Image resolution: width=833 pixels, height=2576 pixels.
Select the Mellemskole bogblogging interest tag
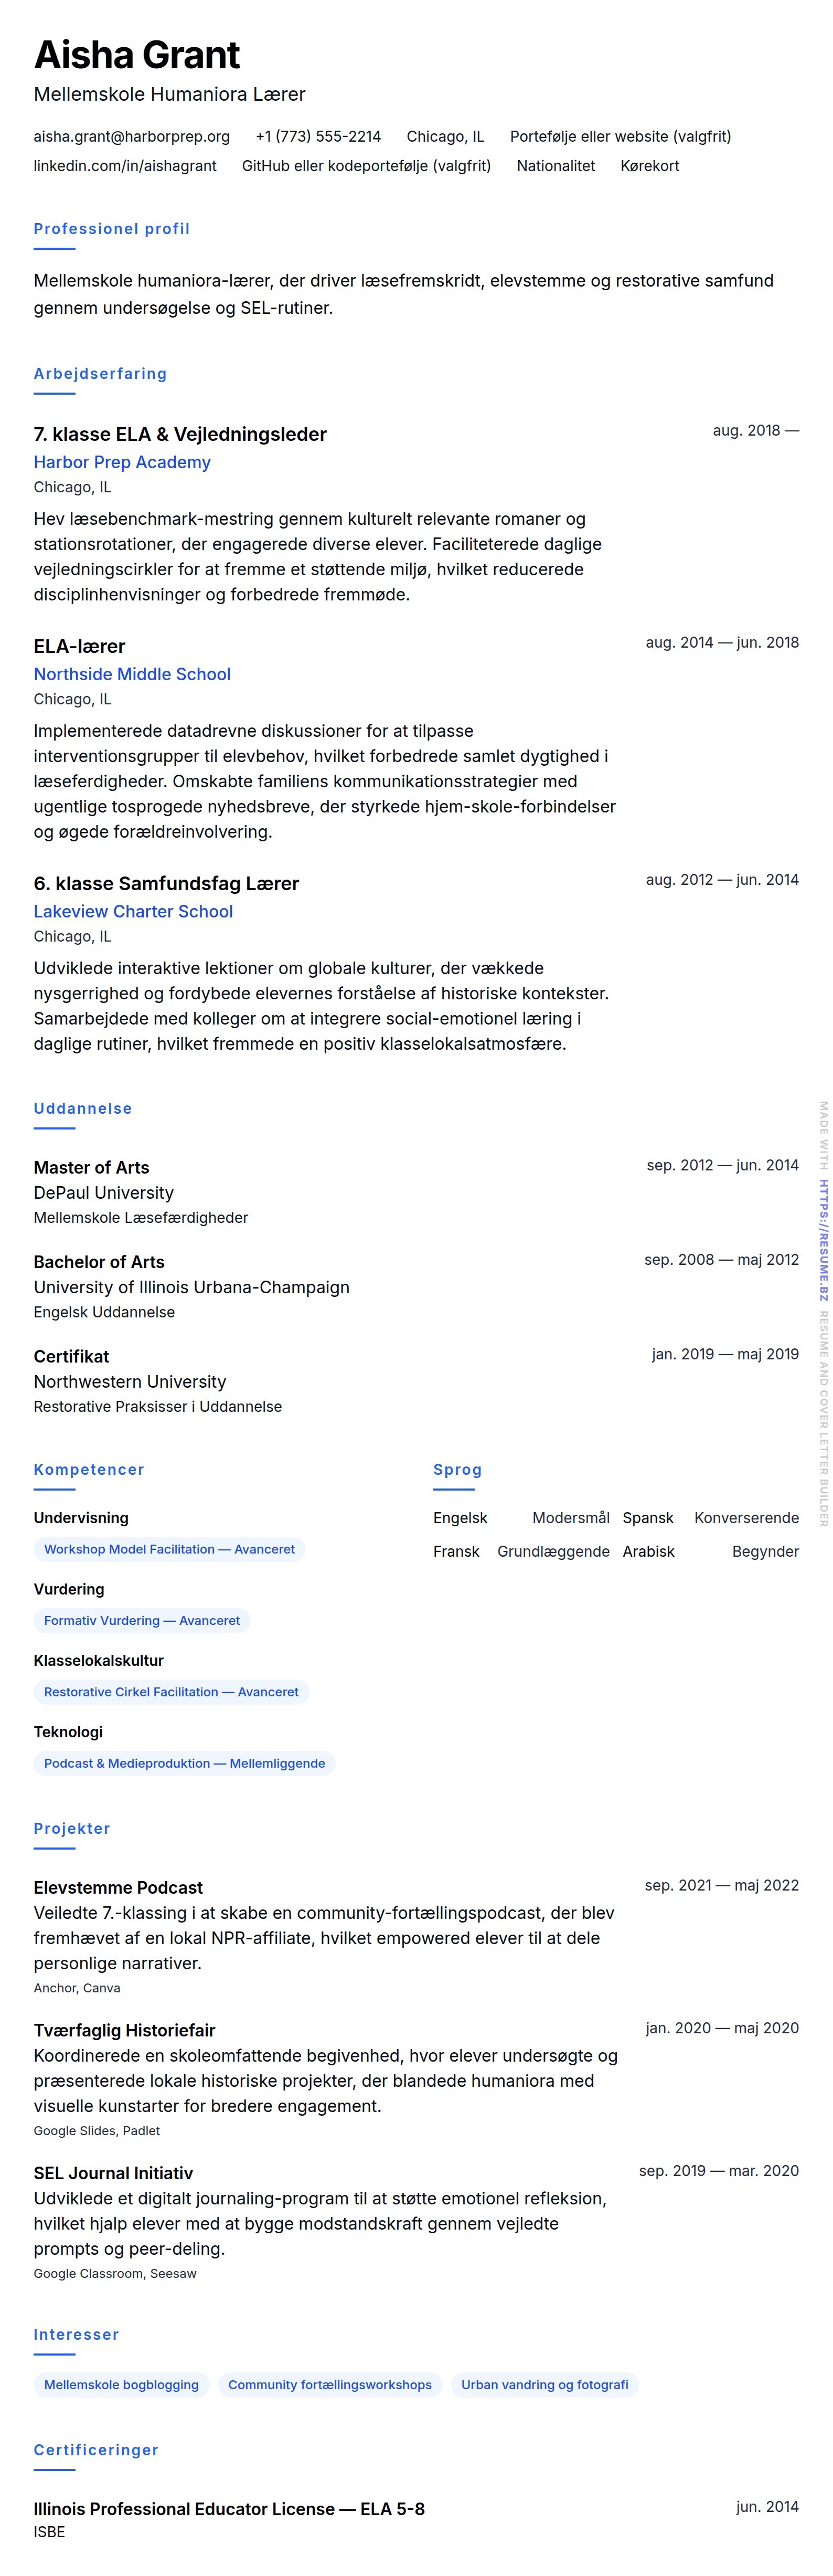tap(121, 2385)
